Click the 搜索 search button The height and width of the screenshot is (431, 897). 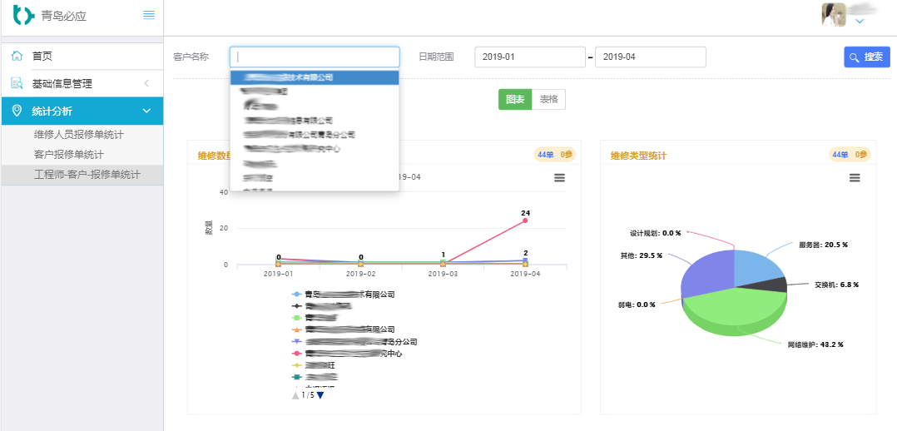click(x=866, y=57)
